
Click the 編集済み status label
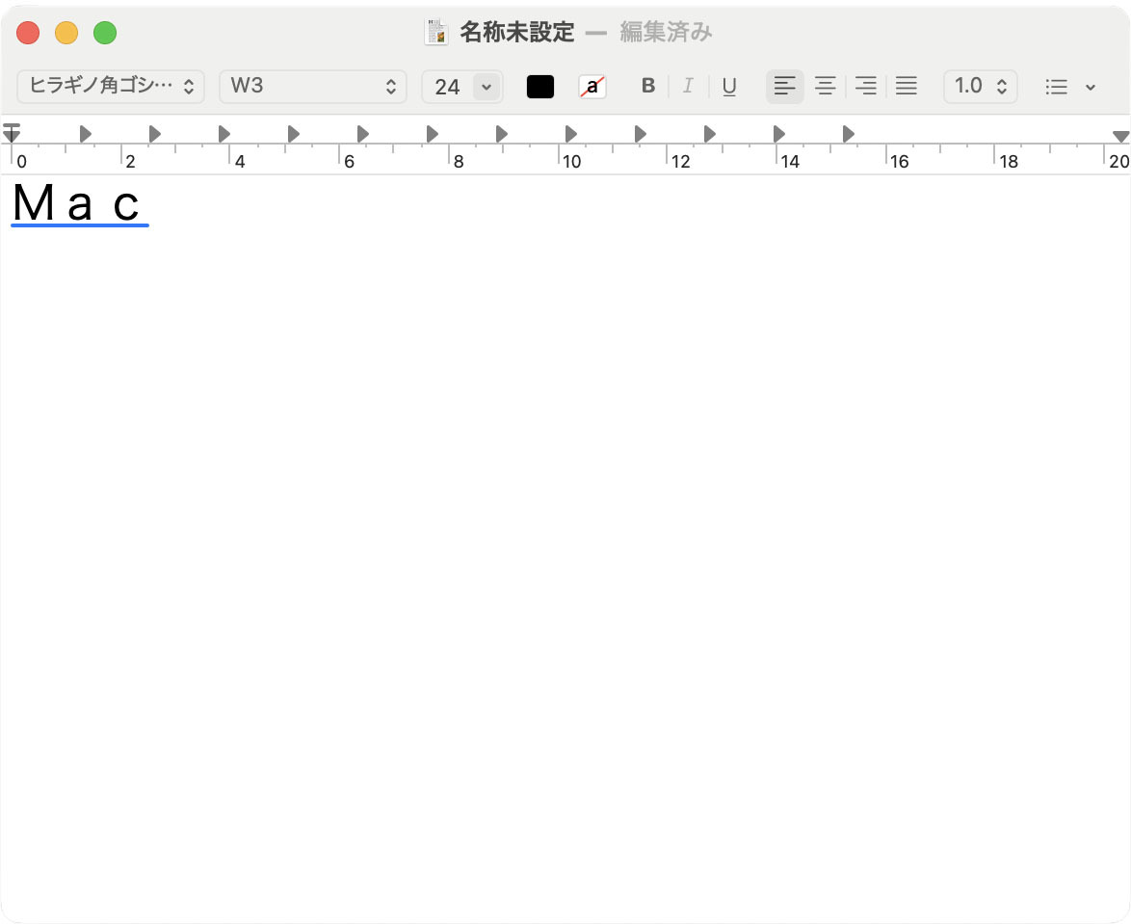click(666, 32)
